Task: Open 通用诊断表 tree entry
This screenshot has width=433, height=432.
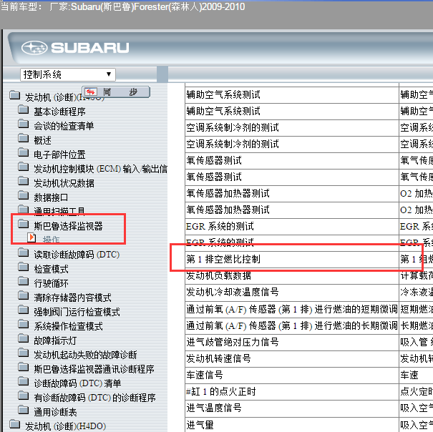Action: (55, 413)
